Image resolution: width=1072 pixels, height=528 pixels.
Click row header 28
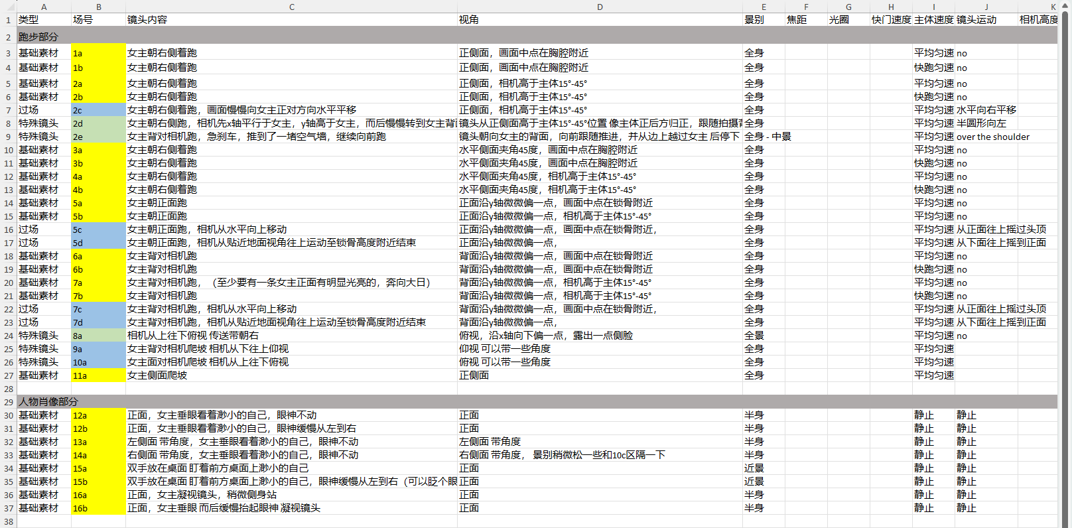9,389
